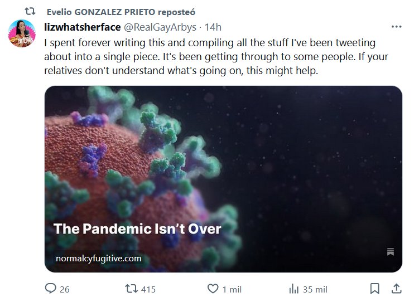Click the headline The Pandemic Isn't Over
The width and height of the screenshot is (414, 302).
(137, 228)
